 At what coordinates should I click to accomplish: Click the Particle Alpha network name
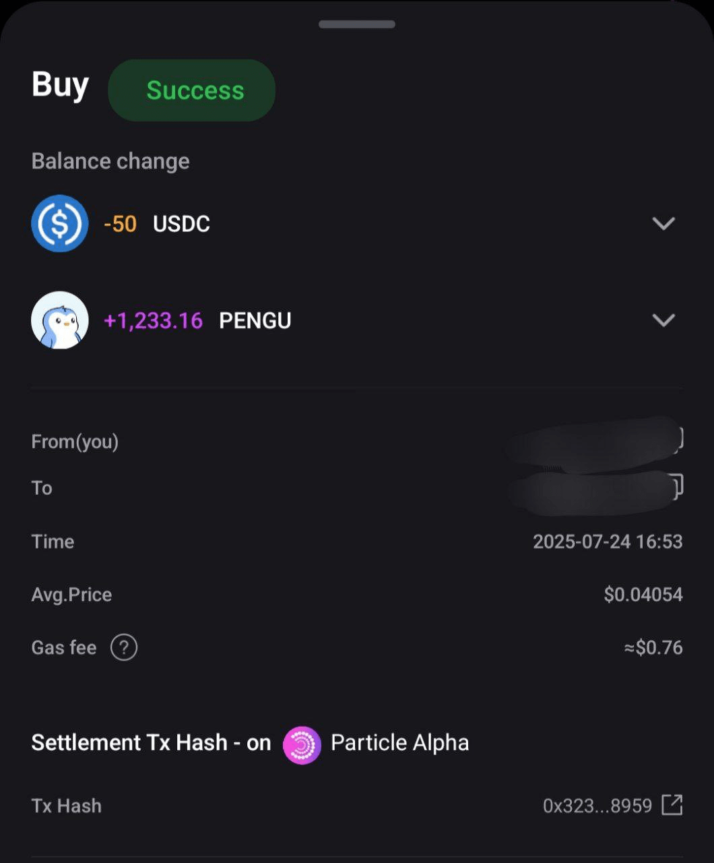(x=399, y=743)
